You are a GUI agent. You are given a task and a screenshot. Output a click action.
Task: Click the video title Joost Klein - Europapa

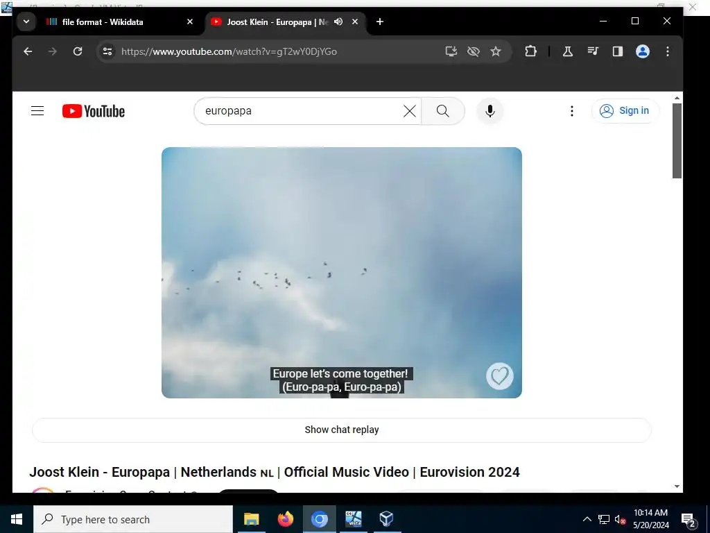tap(275, 472)
